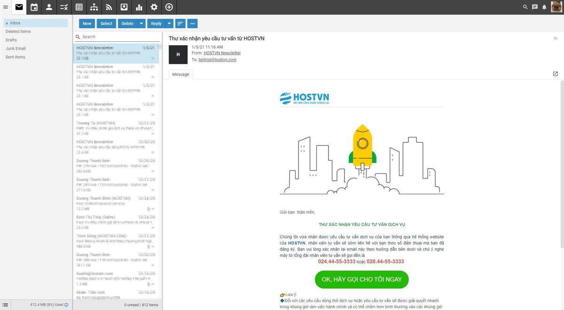564x310 pixels.
Task: Open the Delete dropdown arrow
Action: (x=141, y=23)
